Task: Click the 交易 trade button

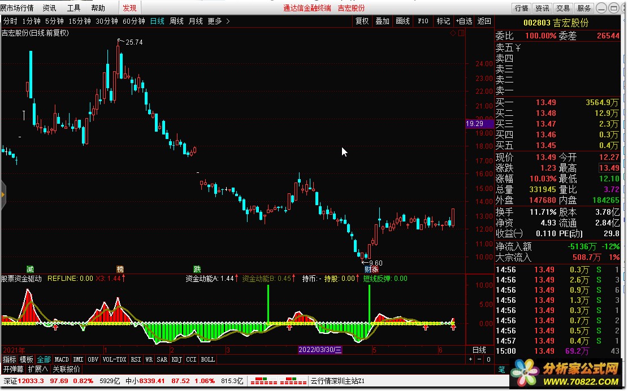Action: pyautogui.click(x=563, y=8)
